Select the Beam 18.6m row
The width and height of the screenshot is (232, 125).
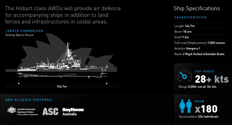click(183, 32)
